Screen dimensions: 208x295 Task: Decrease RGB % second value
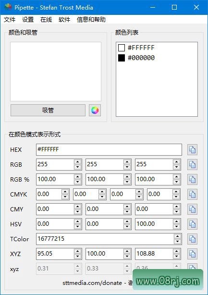point(127,182)
